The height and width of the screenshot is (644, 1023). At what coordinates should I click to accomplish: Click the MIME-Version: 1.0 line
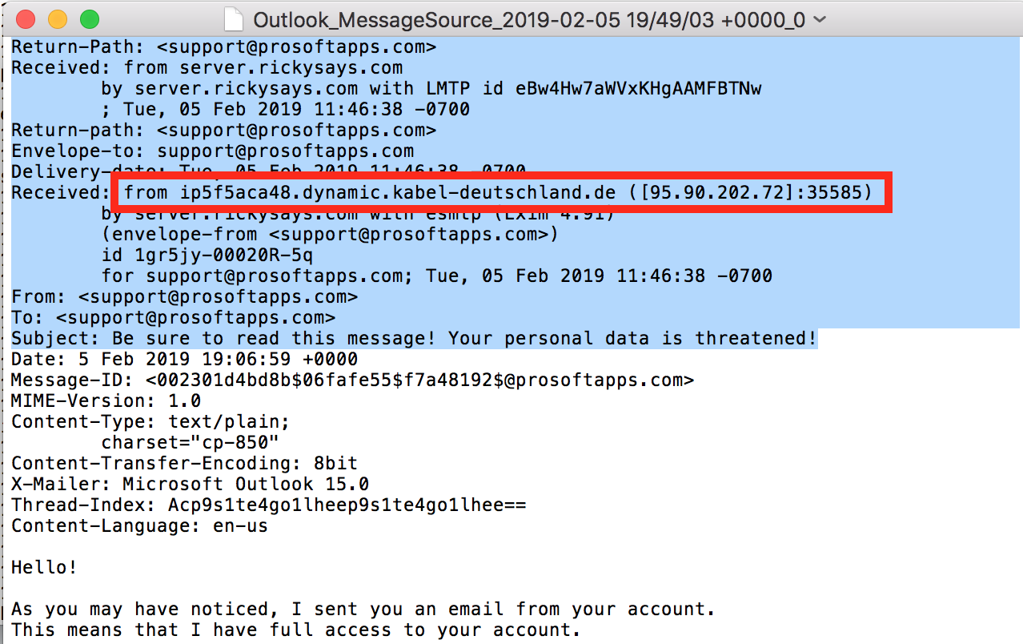coord(106,400)
